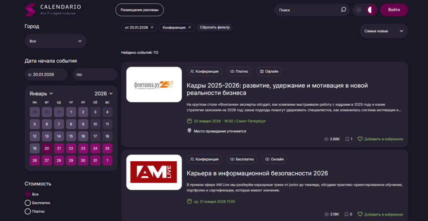Click the 'Офлайн' tag on first card

point(269,71)
